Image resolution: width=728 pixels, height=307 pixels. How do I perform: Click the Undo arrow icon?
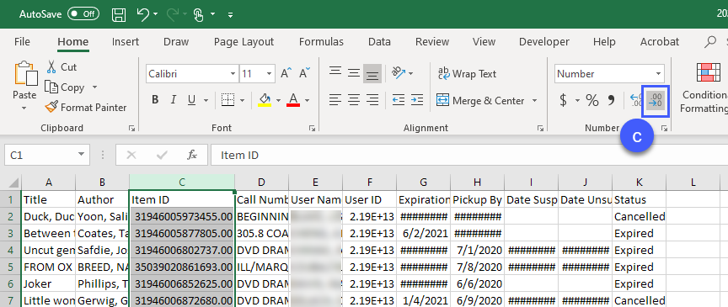[x=143, y=14]
